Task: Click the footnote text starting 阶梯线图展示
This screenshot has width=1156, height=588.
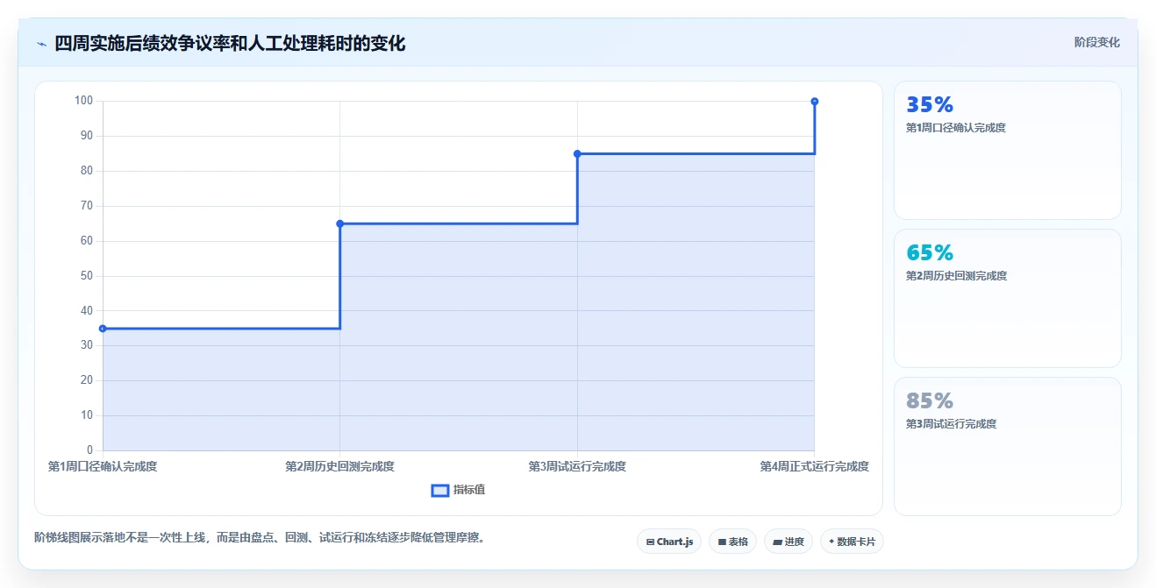Action: tap(260, 537)
